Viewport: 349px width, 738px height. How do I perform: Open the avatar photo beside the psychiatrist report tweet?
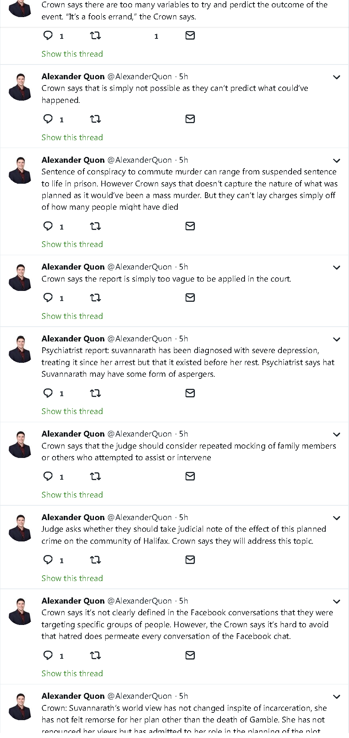[20, 349]
